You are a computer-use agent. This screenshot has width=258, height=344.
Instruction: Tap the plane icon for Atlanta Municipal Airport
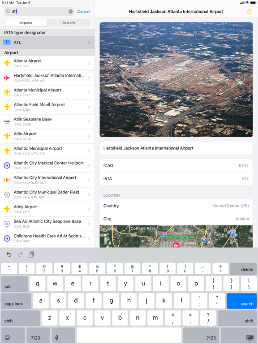point(7,92)
